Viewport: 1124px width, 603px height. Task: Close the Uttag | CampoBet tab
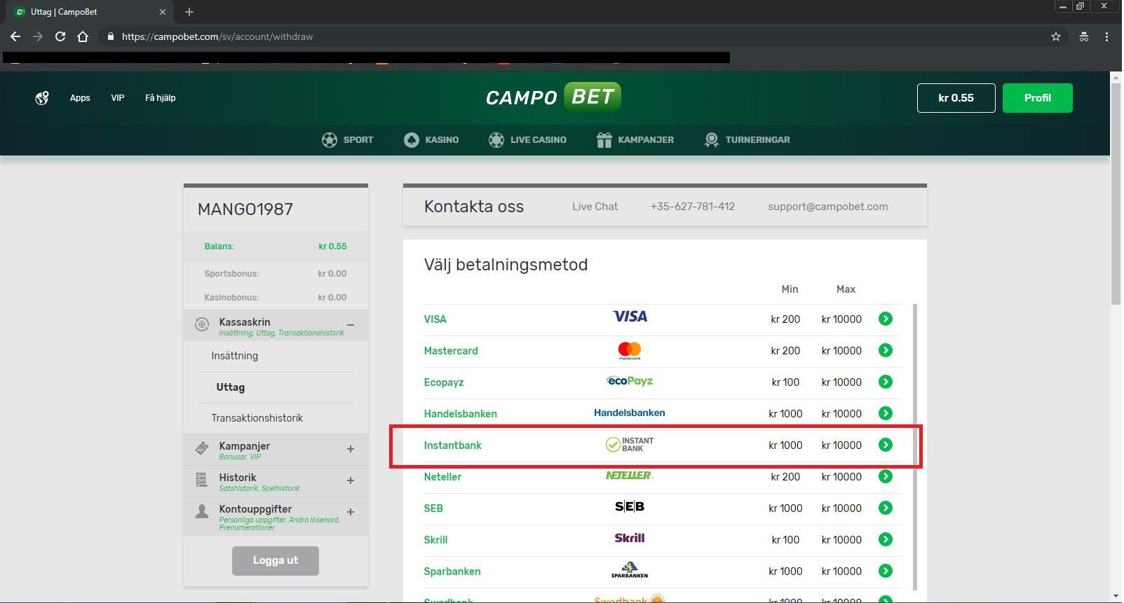tap(163, 12)
